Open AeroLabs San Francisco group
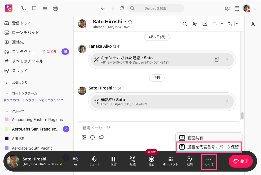 tap(36, 129)
